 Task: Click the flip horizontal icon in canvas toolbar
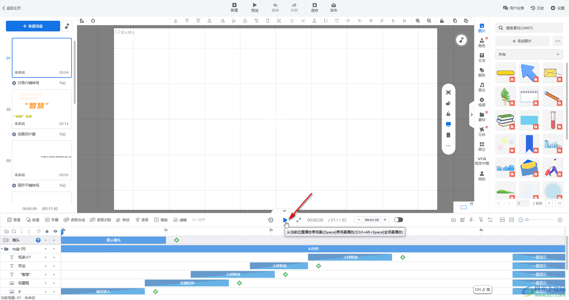(x=223, y=21)
